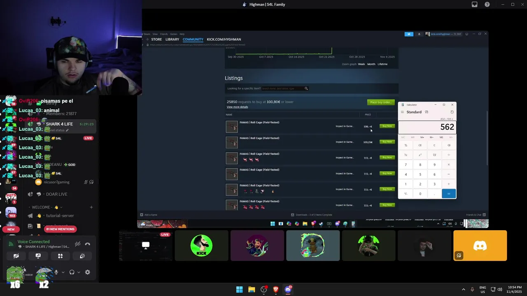Open the Calculator hamburger navigation menu

[402, 112]
